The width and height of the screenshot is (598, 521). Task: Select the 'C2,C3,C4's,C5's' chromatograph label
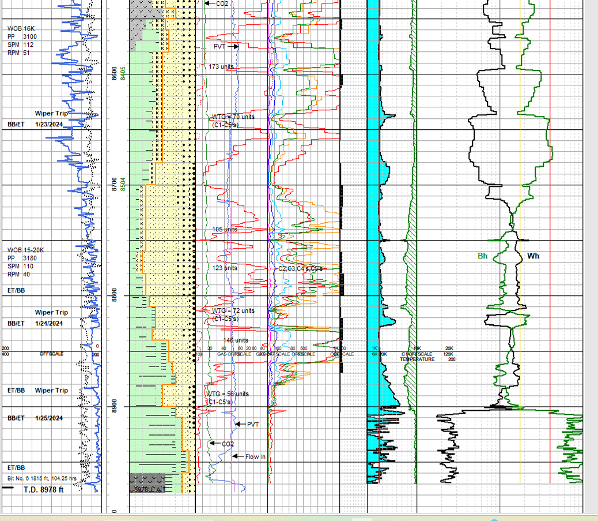click(300, 268)
